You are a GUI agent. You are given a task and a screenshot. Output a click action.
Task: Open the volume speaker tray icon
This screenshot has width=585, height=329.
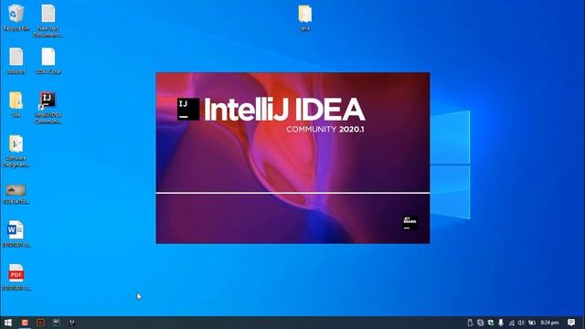pos(521,323)
